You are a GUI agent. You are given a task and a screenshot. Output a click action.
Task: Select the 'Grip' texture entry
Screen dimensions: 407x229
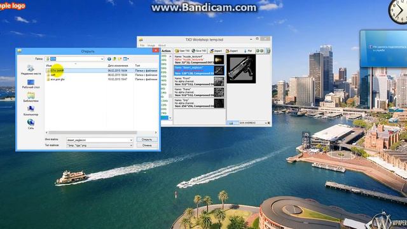[x=199, y=103]
